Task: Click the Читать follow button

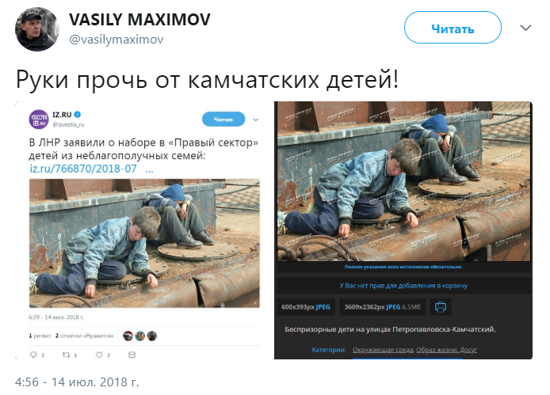Action: pos(453,28)
